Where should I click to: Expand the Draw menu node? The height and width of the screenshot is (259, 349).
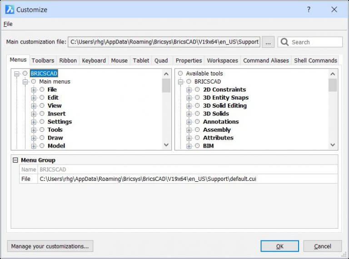(34, 138)
